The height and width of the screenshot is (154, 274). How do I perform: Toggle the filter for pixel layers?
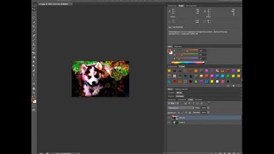point(185,104)
